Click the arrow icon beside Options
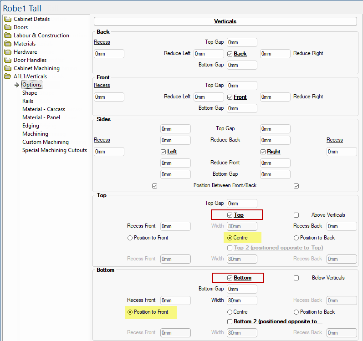 coord(17,85)
